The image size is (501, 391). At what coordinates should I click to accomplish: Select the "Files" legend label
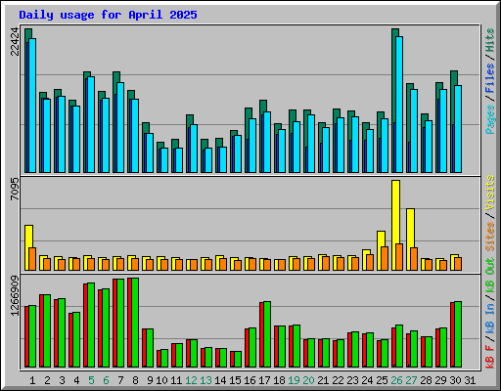point(490,78)
